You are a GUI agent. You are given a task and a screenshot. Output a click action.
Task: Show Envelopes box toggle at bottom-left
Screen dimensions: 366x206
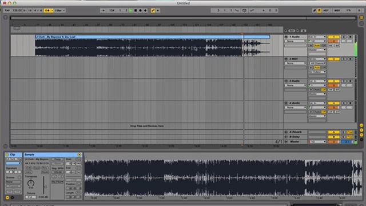(13, 197)
